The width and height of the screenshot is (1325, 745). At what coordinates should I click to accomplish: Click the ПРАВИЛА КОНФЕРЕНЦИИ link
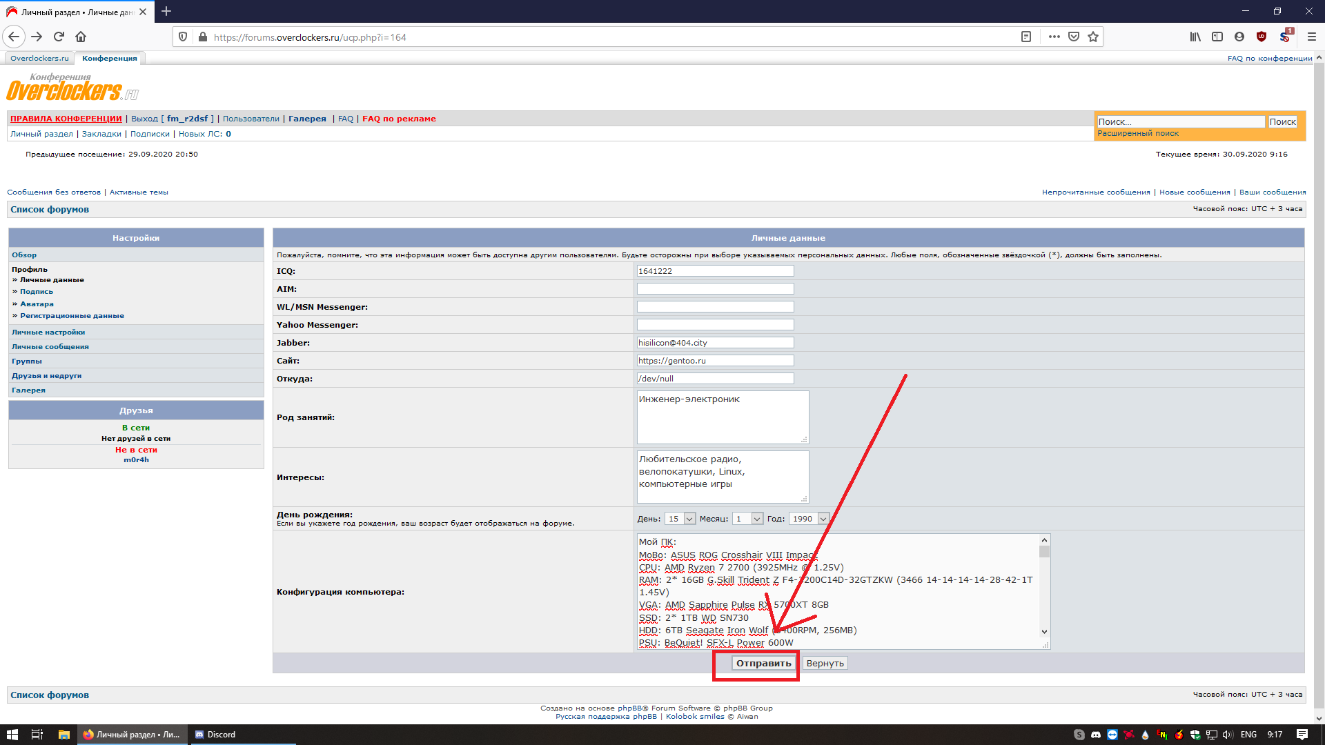[66, 119]
